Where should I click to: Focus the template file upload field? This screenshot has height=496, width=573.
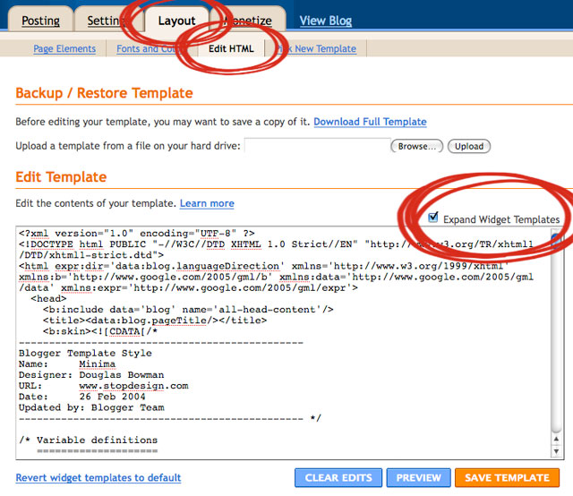click(x=318, y=146)
